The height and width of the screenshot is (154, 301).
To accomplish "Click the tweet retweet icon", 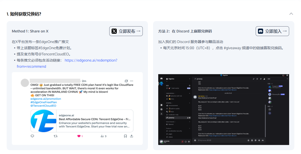I will point(55,136).
